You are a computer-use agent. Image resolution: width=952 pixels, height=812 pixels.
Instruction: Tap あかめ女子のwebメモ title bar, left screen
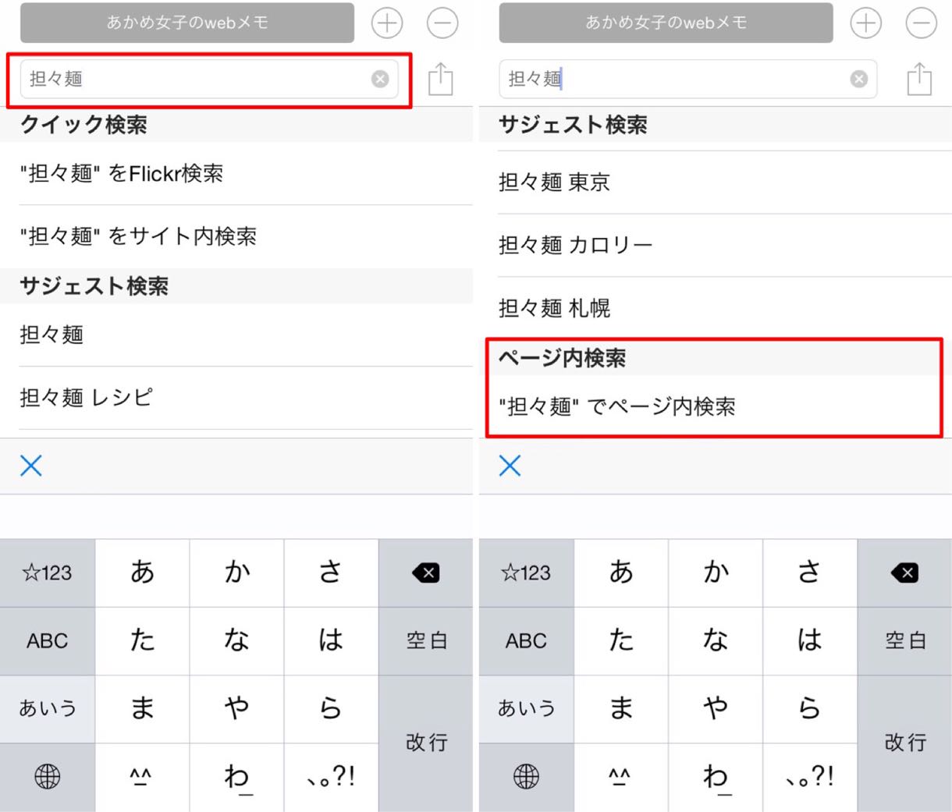pyautogui.click(x=187, y=23)
